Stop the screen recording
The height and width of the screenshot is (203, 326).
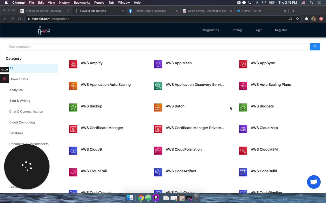[x=5, y=79]
